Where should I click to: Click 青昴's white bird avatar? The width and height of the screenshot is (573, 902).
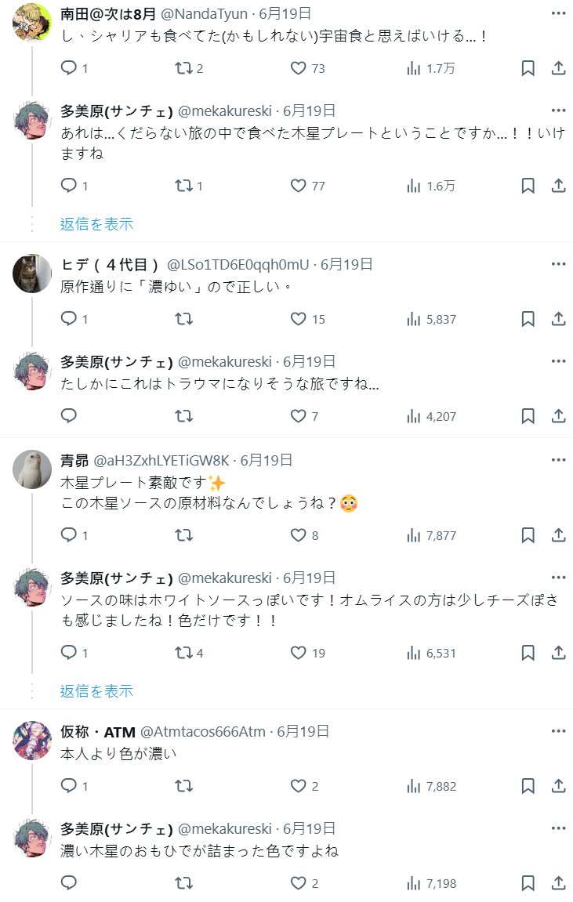[x=32, y=469]
